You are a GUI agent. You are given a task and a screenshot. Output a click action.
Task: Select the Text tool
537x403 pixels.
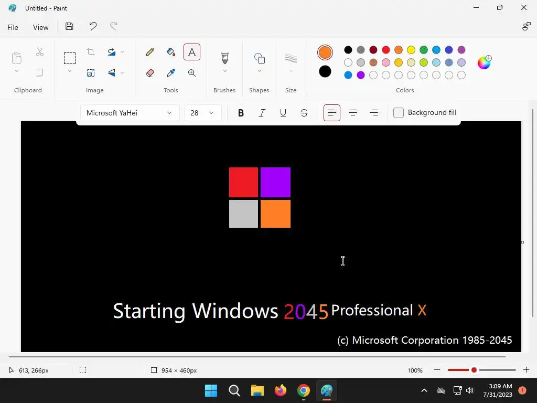tap(192, 52)
